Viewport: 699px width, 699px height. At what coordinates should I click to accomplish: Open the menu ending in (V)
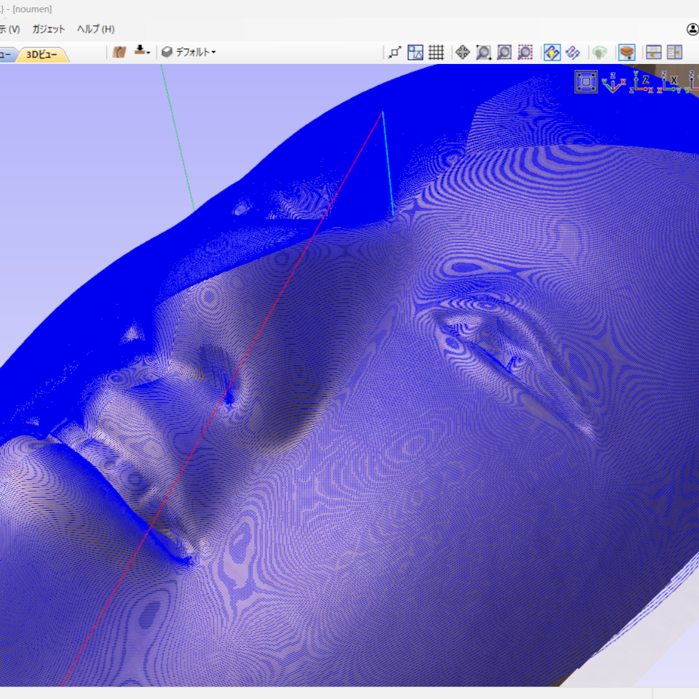click(10, 30)
